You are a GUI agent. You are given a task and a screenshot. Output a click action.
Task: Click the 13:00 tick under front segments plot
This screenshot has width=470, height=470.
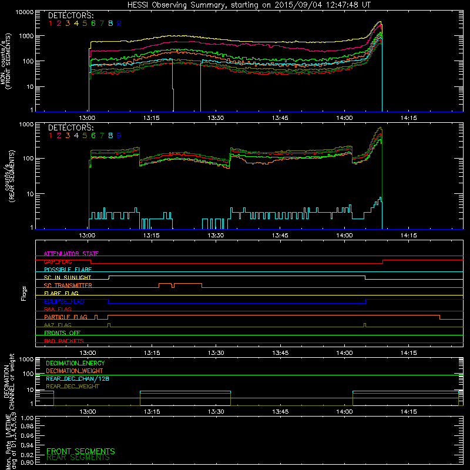[87, 118]
